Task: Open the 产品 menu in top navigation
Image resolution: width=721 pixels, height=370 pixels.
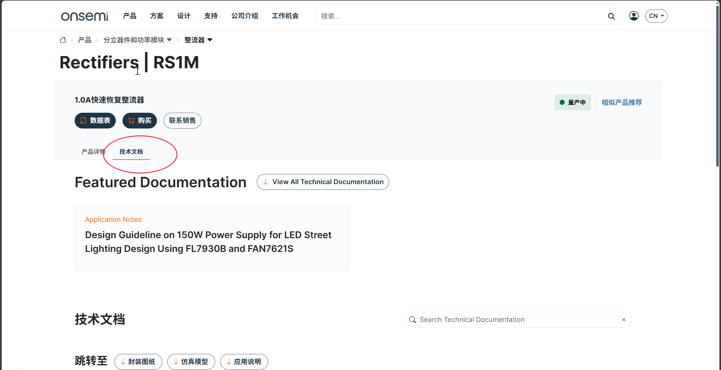Action: tap(130, 16)
